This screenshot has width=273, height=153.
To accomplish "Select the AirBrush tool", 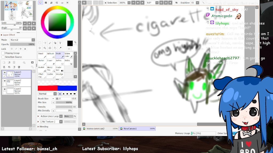I will coord(51,55).
